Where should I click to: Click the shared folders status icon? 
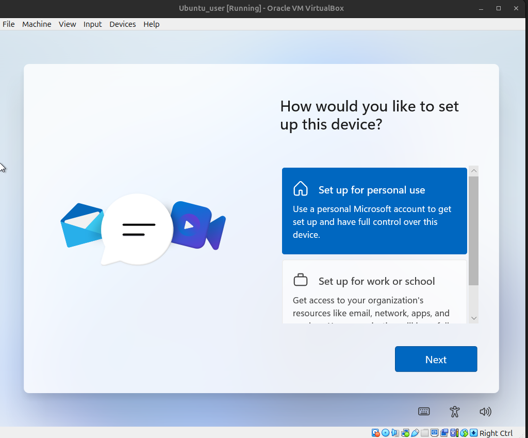pos(425,433)
